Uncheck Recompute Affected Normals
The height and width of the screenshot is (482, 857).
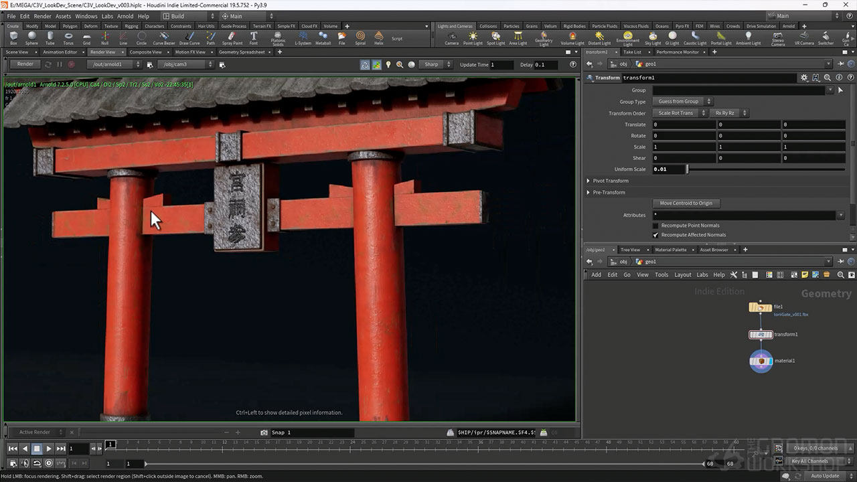[656, 235]
